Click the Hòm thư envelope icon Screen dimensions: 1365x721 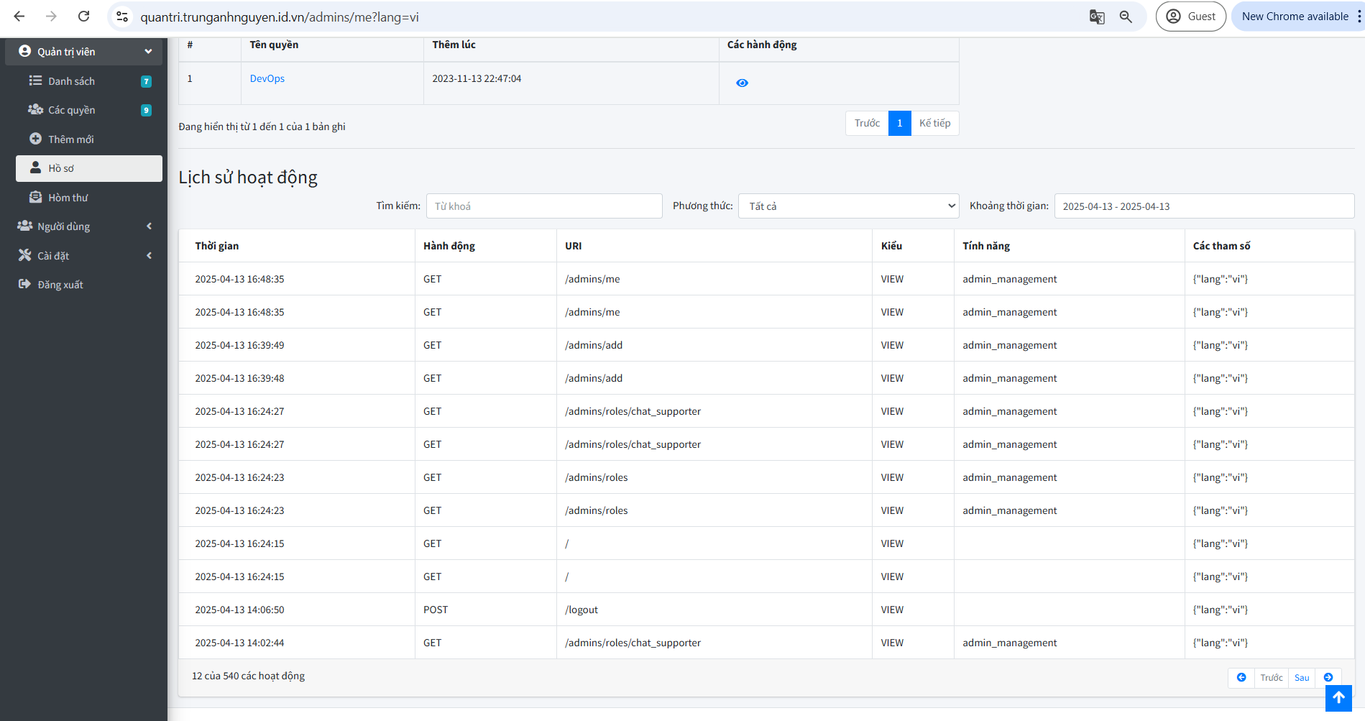point(35,197)
